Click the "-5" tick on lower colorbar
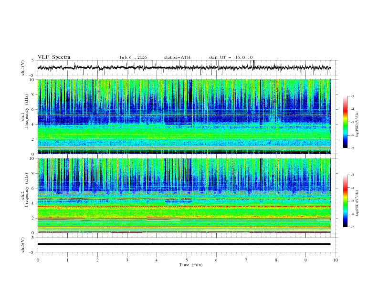The width and height of the screenshot is (378, 292). click(x=352, y=201)
